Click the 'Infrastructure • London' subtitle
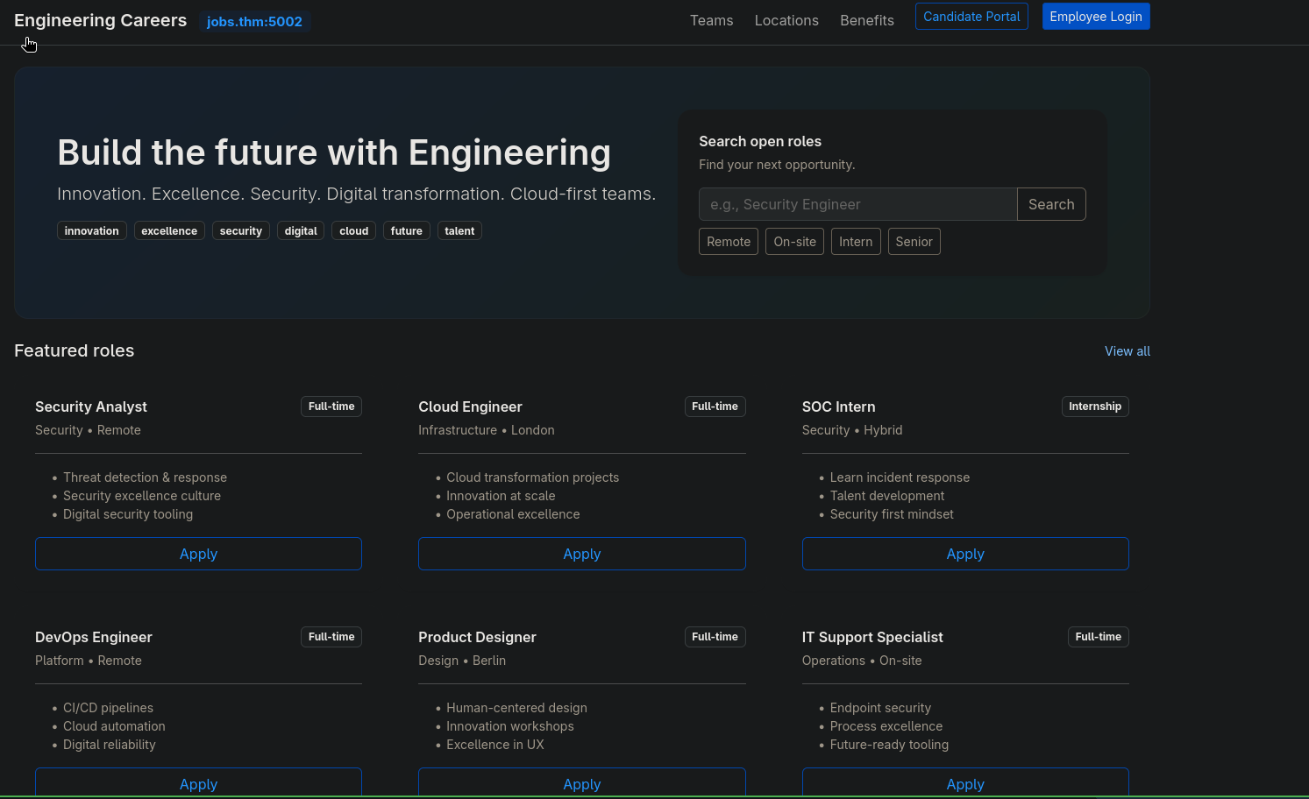 pos(487,430)
